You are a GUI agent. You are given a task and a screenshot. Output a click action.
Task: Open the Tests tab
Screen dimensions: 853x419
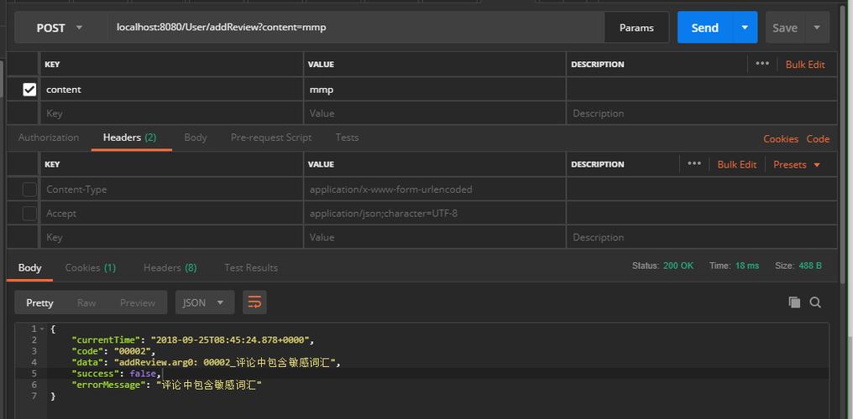coord(347,137)
